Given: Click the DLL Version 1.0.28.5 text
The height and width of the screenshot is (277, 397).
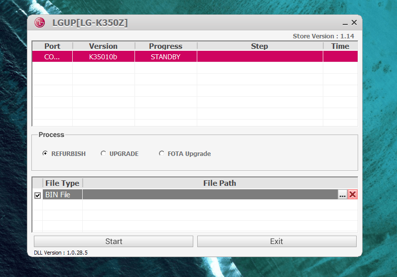Looking at the screenshot, I should [x=61, y=253].
